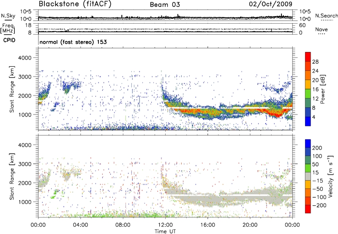338x234 pixels.
Task: Select 'normal (fast stereo) 153' mode text
Action: point(73,42)
